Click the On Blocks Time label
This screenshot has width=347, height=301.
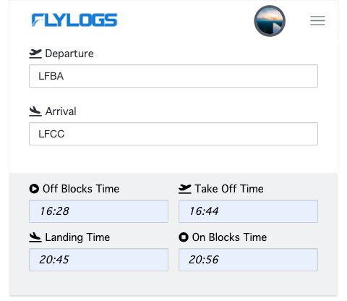click(x=229, y=237)
